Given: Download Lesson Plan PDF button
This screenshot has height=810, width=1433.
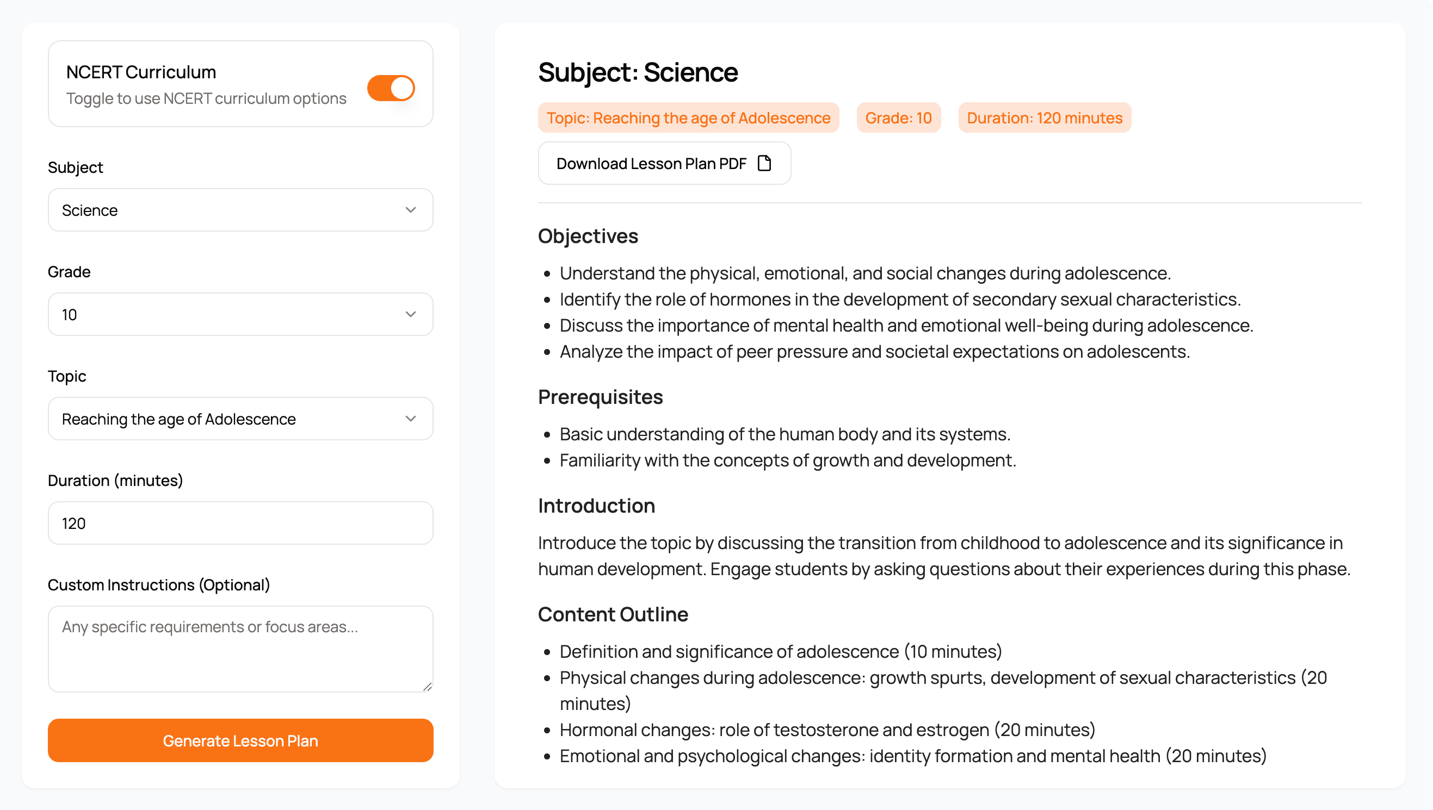Looking at the screenshot, I should click(665, 163).
